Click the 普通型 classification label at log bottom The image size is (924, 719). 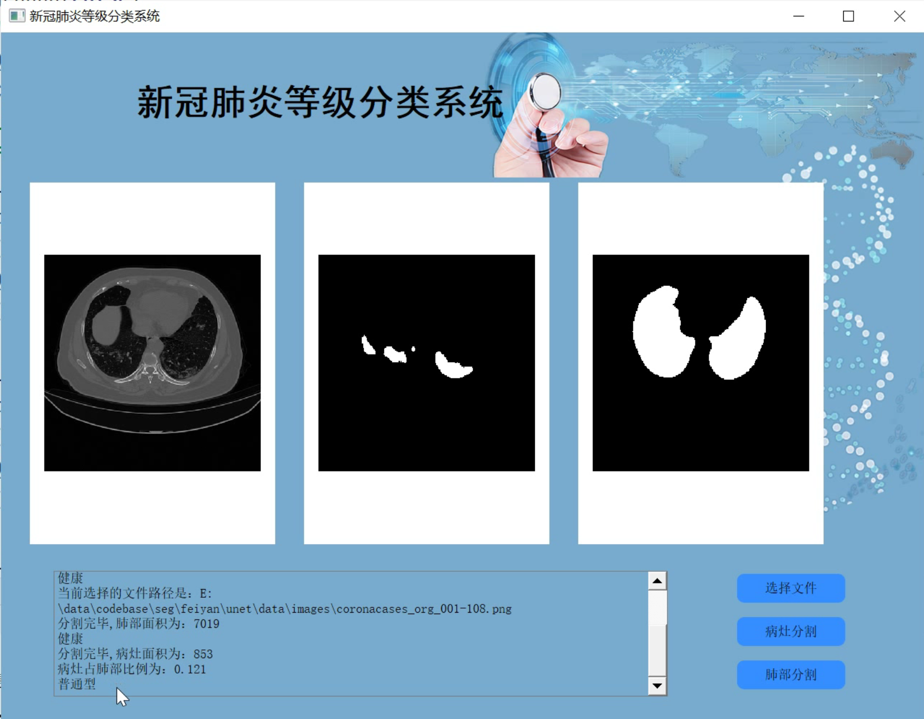(75, 684)
